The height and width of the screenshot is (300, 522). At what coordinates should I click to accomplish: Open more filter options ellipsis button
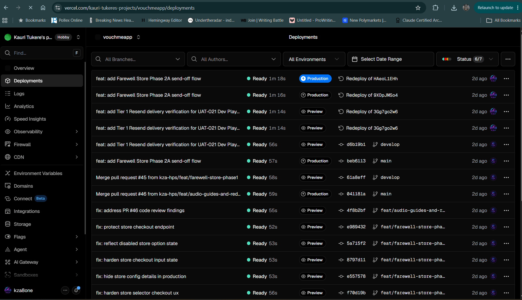tap(508, 59)
